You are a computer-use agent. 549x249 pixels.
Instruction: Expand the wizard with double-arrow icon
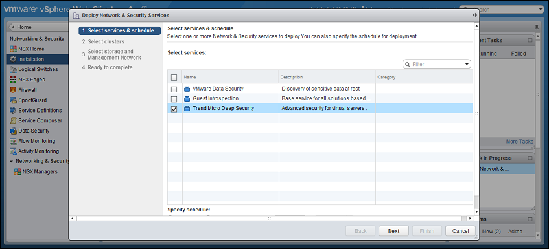(474, 15)
